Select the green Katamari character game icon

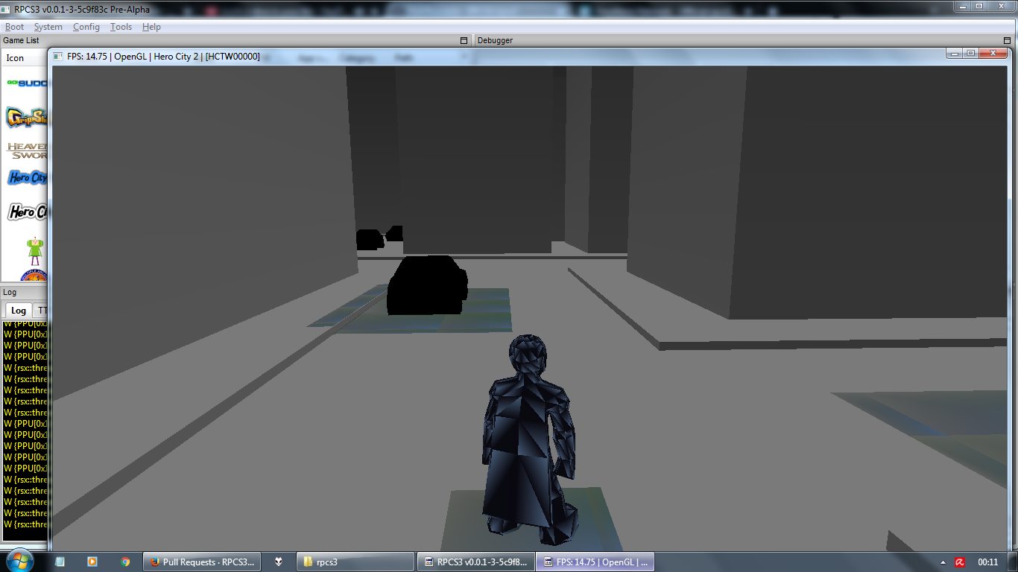click(x=34, y=251)
